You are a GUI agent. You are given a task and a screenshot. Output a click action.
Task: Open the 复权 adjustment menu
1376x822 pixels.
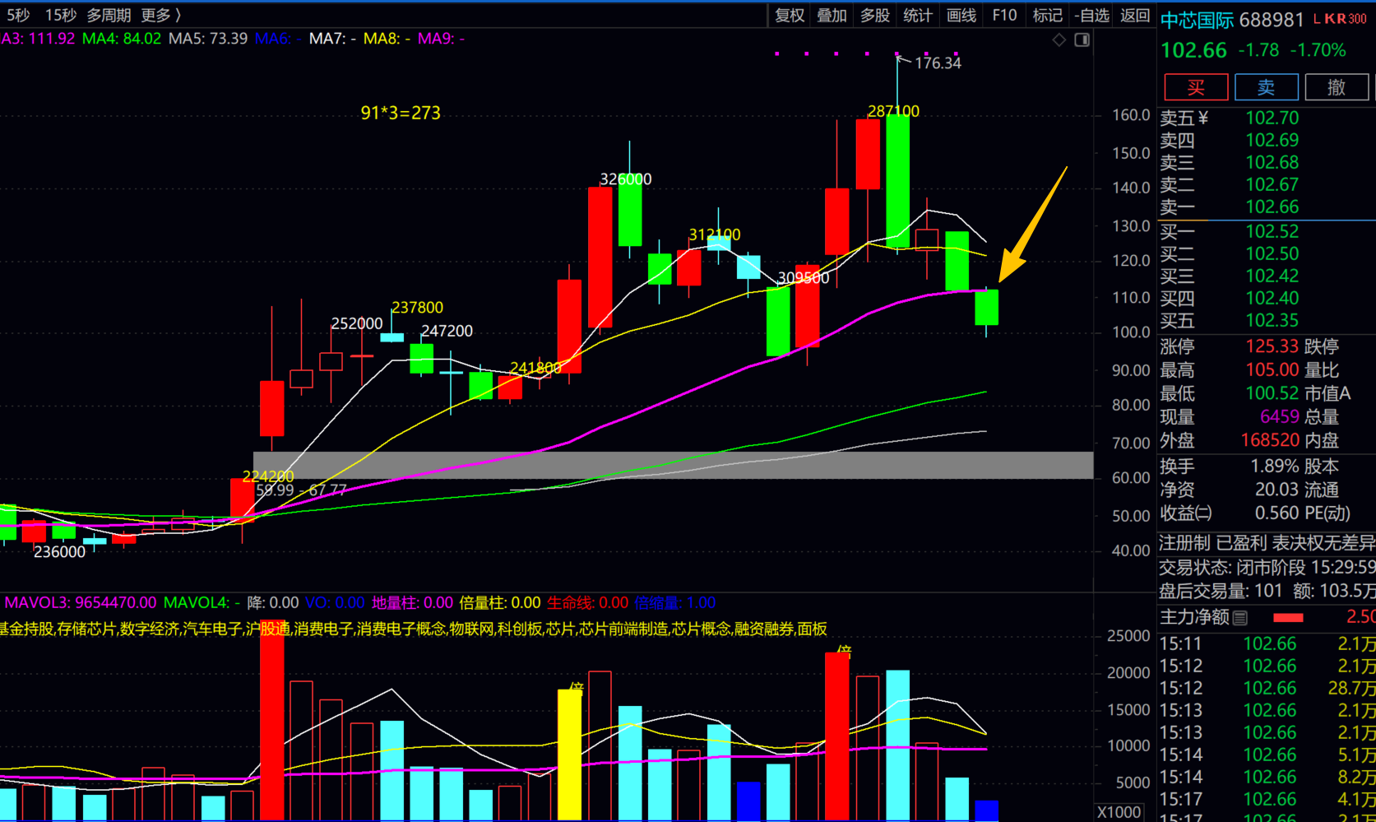tap(790, 15)
